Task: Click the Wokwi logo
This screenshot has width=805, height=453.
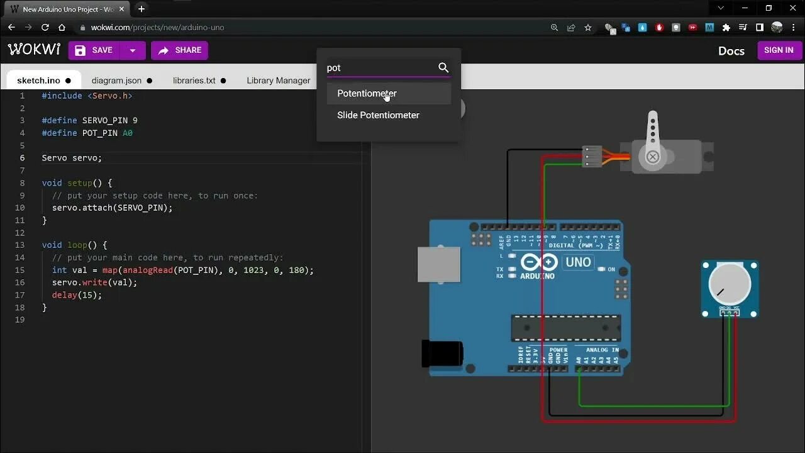Action: coord(34,50)
